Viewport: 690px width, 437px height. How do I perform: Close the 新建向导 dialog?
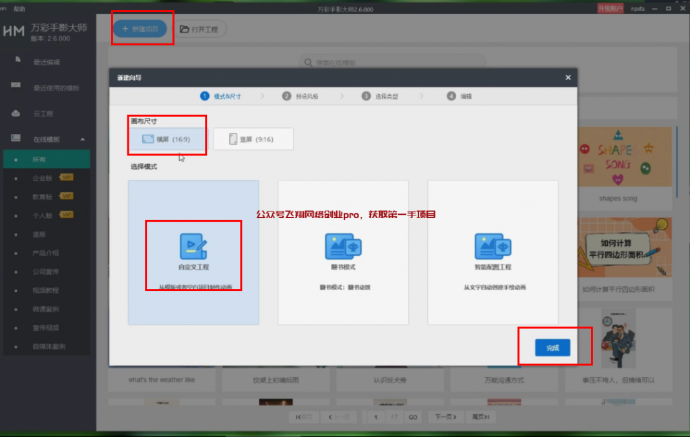(x=567, y=78)
